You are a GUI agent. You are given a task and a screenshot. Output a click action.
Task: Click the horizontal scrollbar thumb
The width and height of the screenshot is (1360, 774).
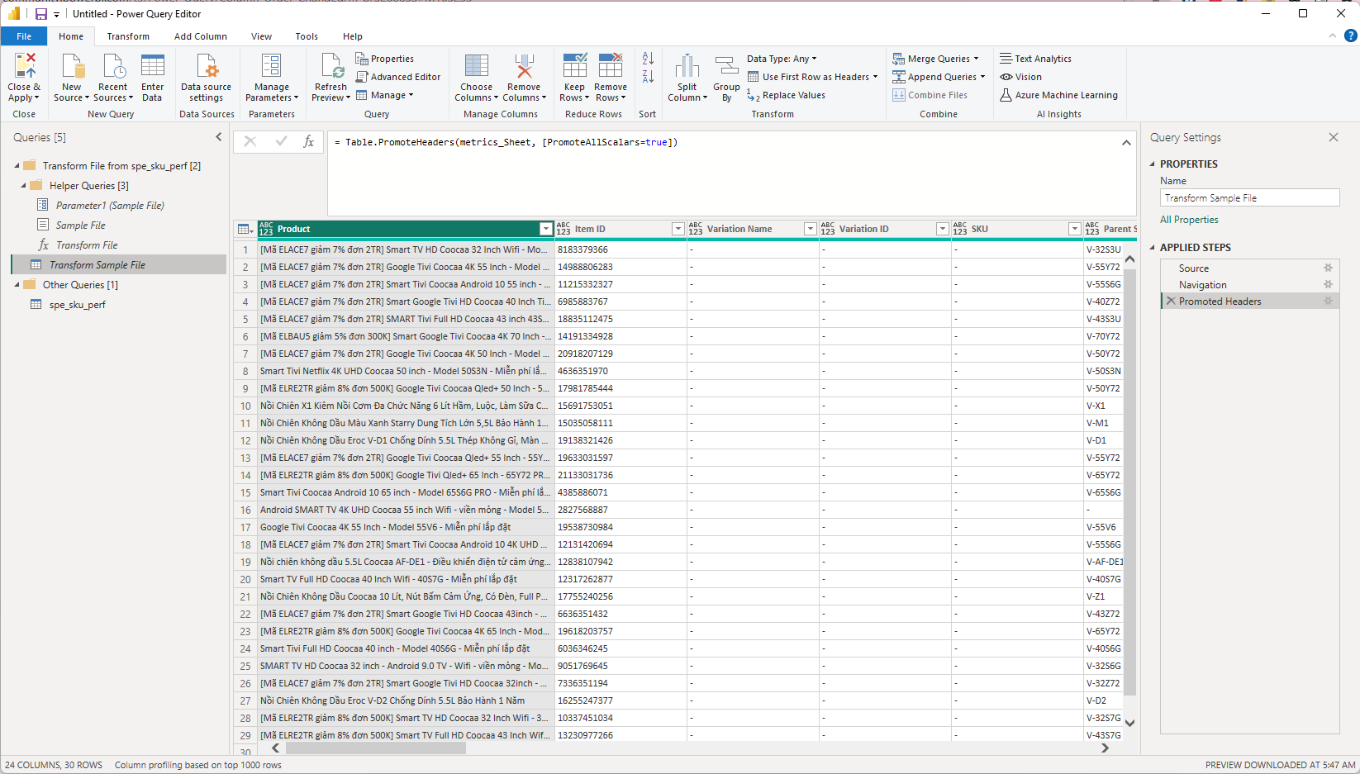coord(376,748)
